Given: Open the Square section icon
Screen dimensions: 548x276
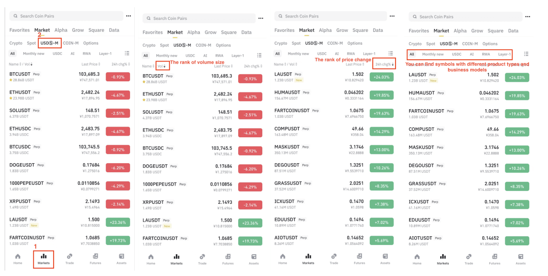Looking at the screenshot, I should click(96, 30).
